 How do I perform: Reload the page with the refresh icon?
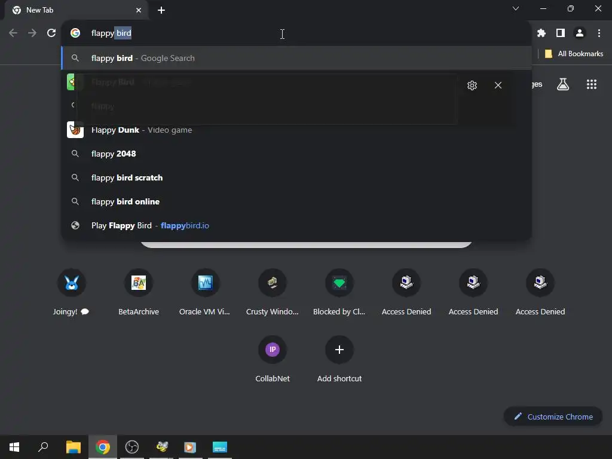coord(51,33)
